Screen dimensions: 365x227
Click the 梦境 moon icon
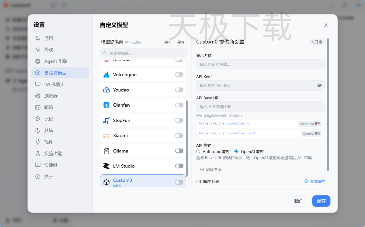38,131
